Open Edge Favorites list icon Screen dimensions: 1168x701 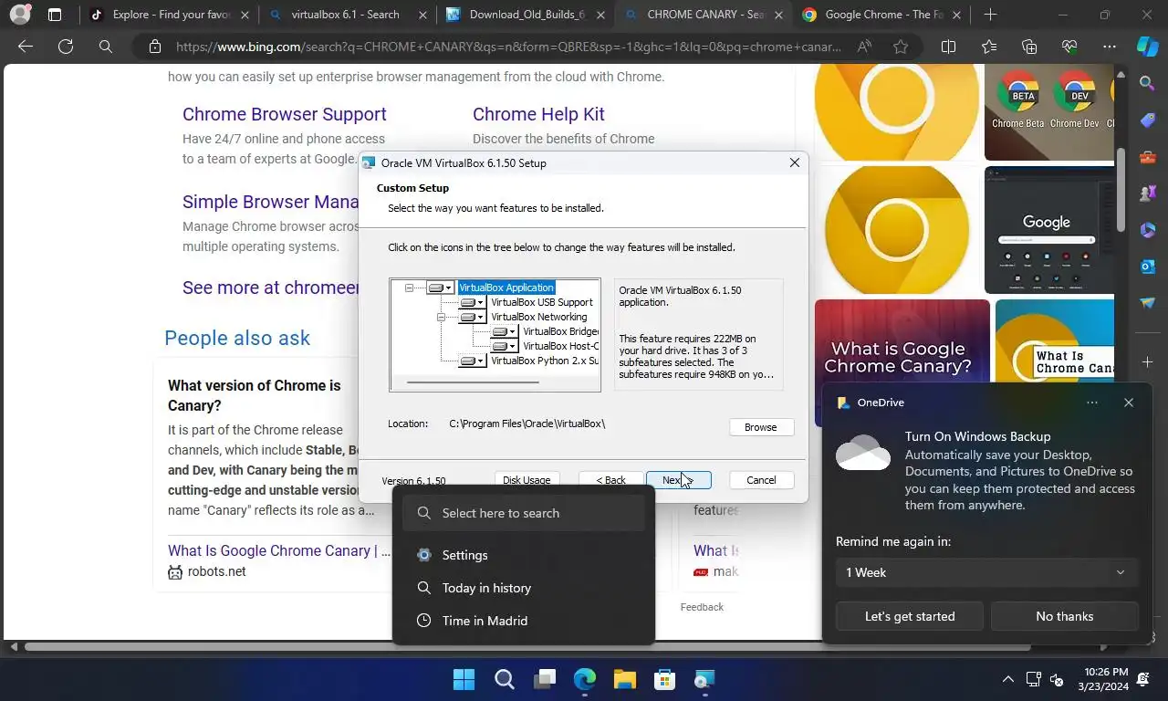pos(989,47)
